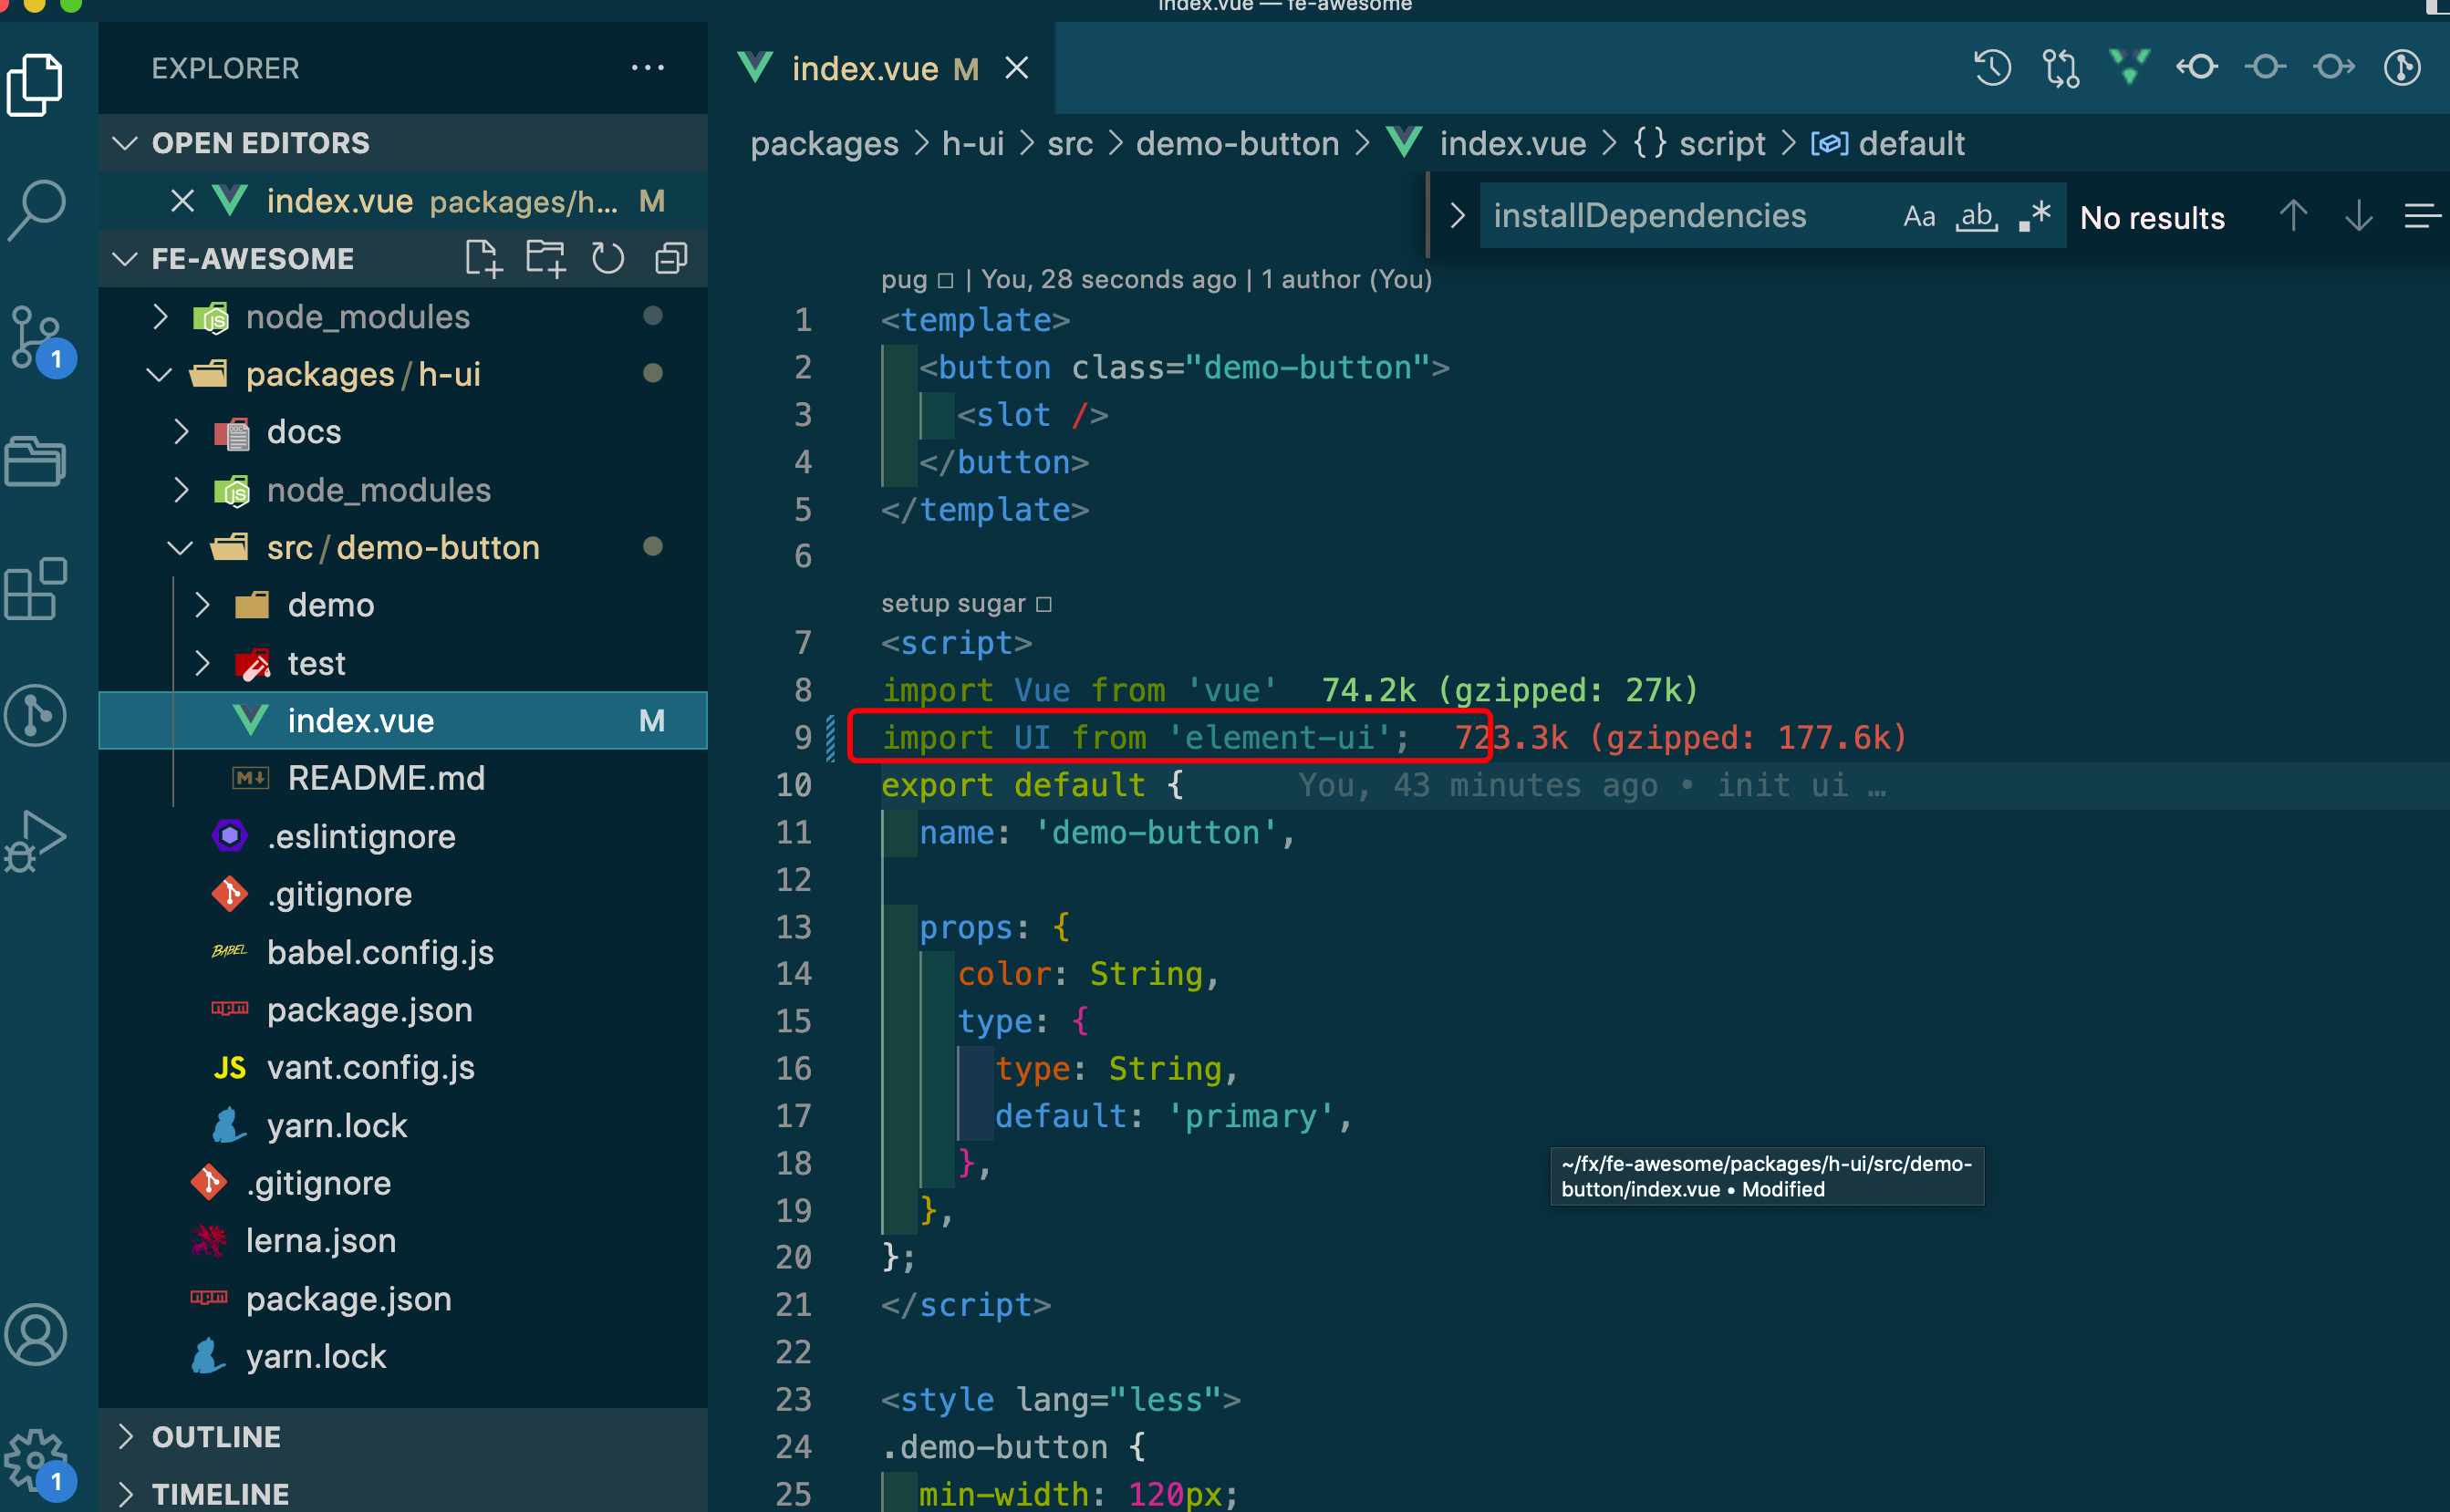
Task: Click the Vue (Volar) icon in editor toolbar
Action: pos(2128,67)
